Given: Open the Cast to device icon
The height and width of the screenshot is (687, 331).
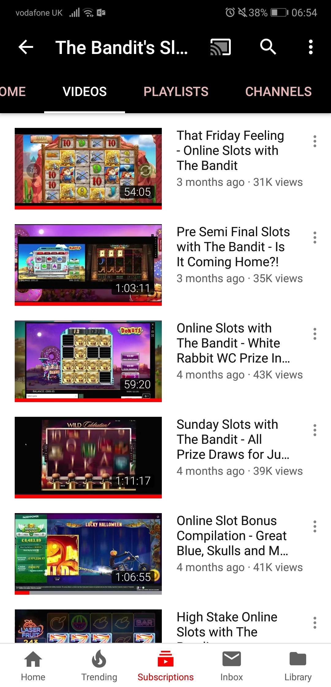Looking at the screenshot, I should pos(220,47).
